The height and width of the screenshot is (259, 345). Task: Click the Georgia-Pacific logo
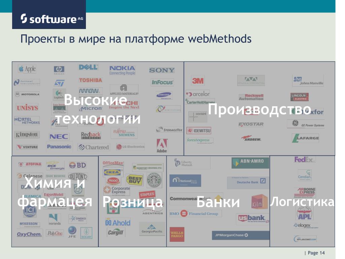(152, 229)
